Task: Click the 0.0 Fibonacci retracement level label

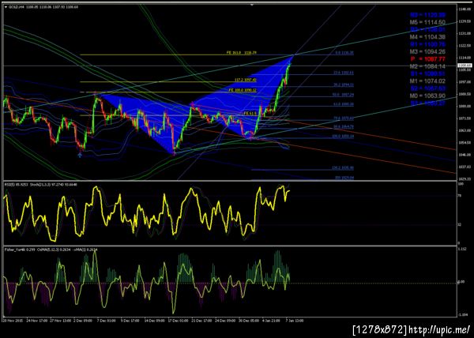Action: (344, 53)
